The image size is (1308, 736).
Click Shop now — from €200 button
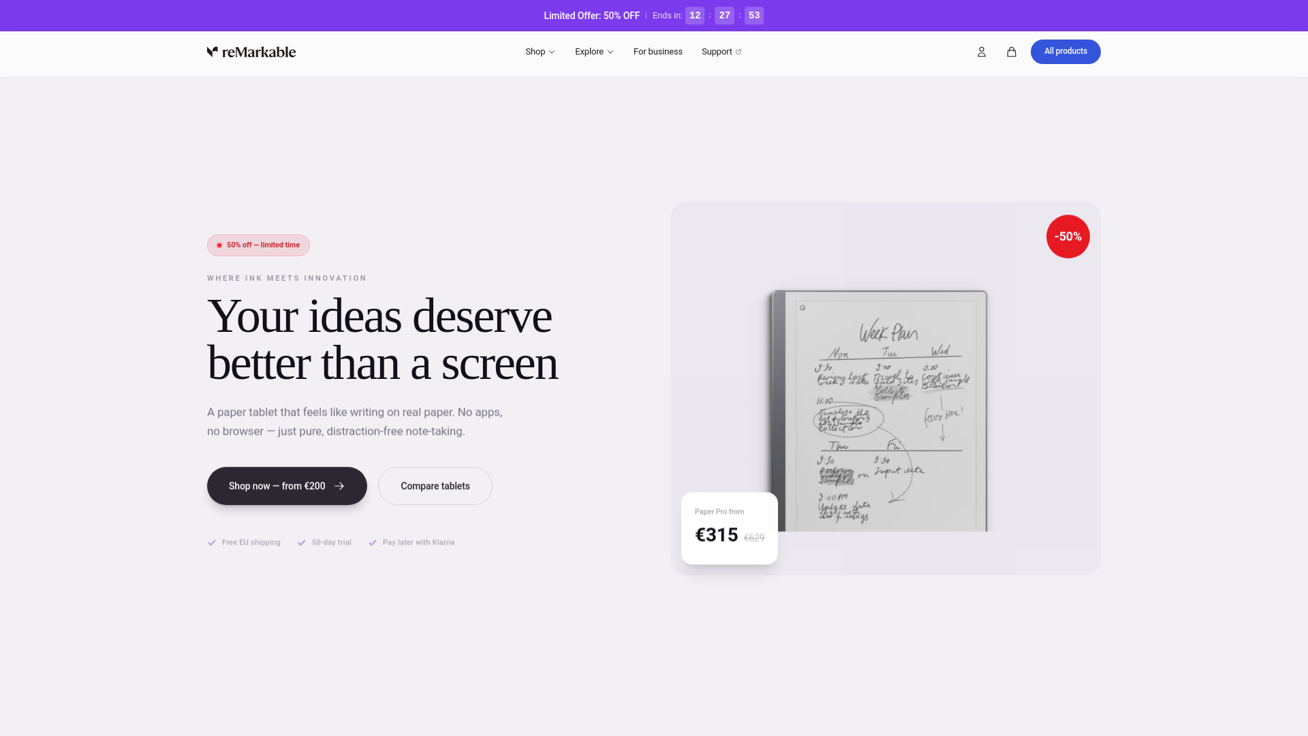click(287, 486)
